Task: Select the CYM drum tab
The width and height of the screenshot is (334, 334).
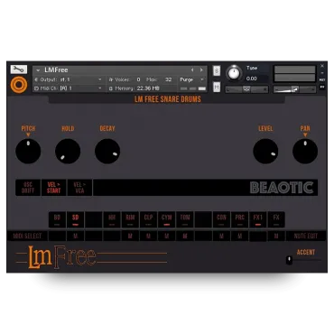Action: 167,219
